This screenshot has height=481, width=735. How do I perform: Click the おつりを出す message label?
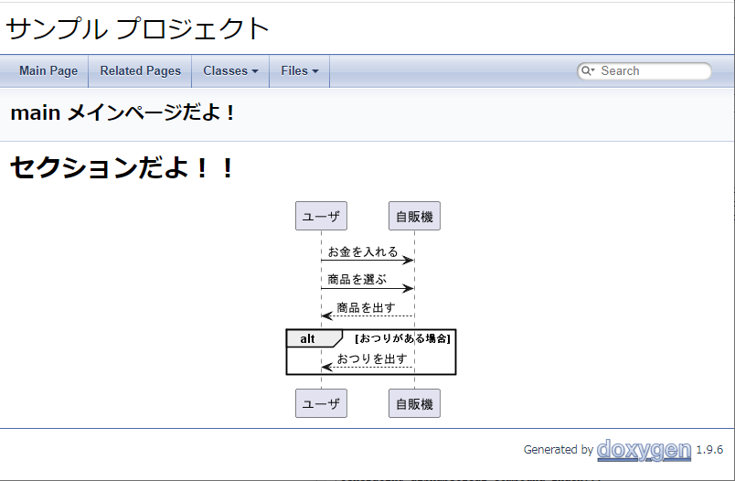[x=372, y=358]
